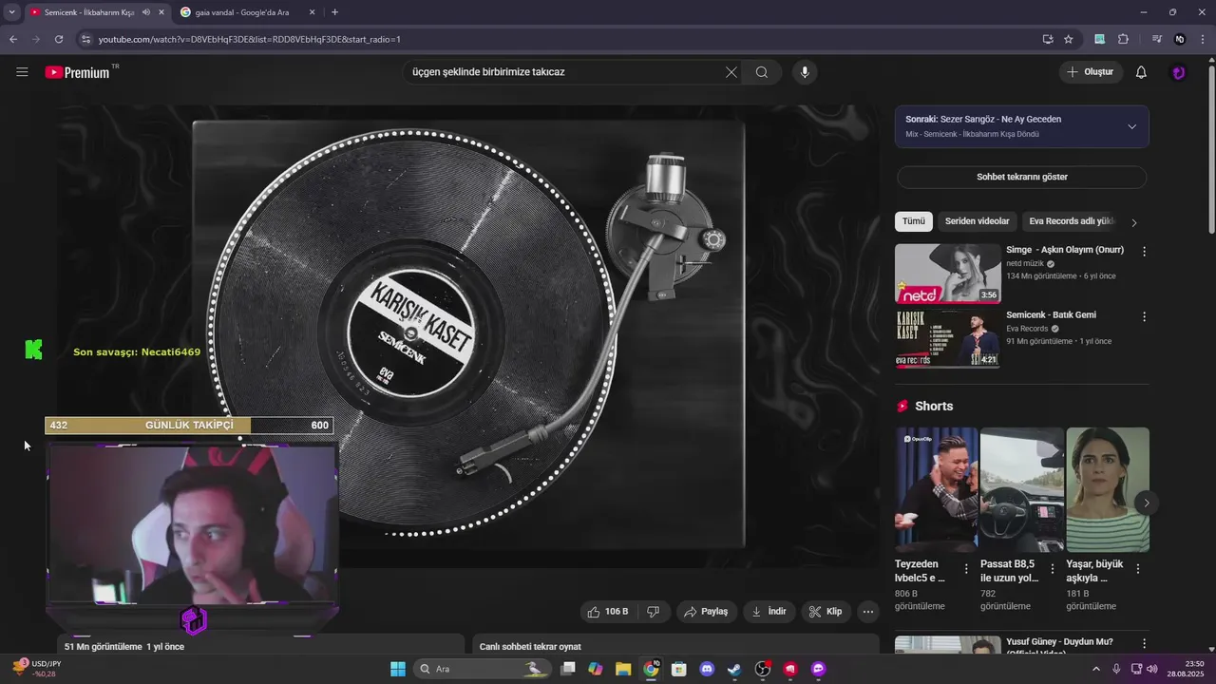Screen dimensions: 1216x684
Task: Open the Passat B8,5 short thumbnail
Action: point(1022,489)
